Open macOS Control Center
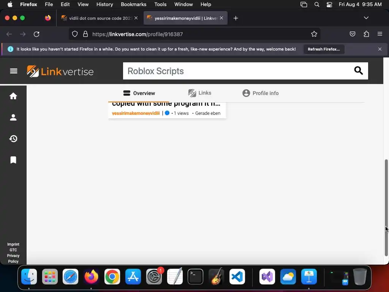 point(329,5)
